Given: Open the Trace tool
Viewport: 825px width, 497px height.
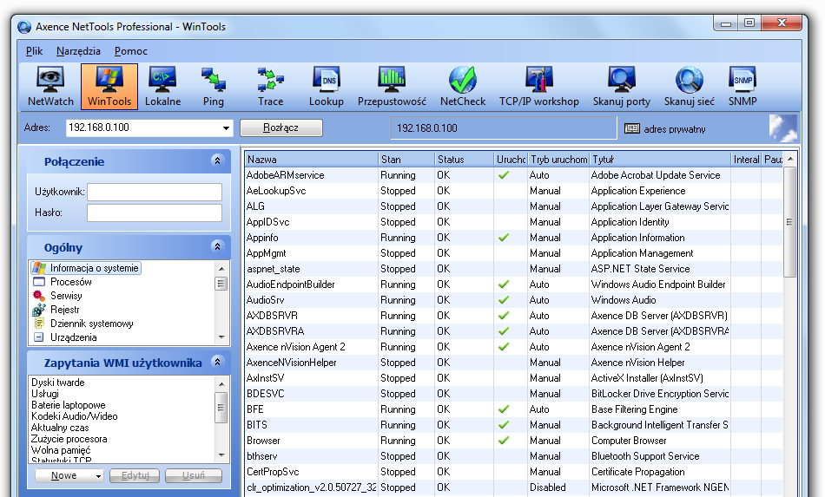Looking at the screenshot, I should pyautogui.click(x=270, y=87).
